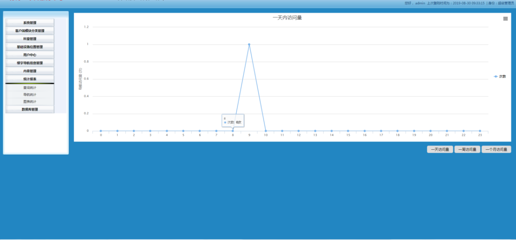Click the data point at hour 15
516x240 pixels.
[x=348, y=131]
